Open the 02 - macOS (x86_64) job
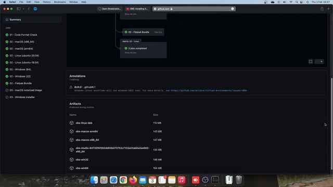The image size is (333, 187). (22, 42)
